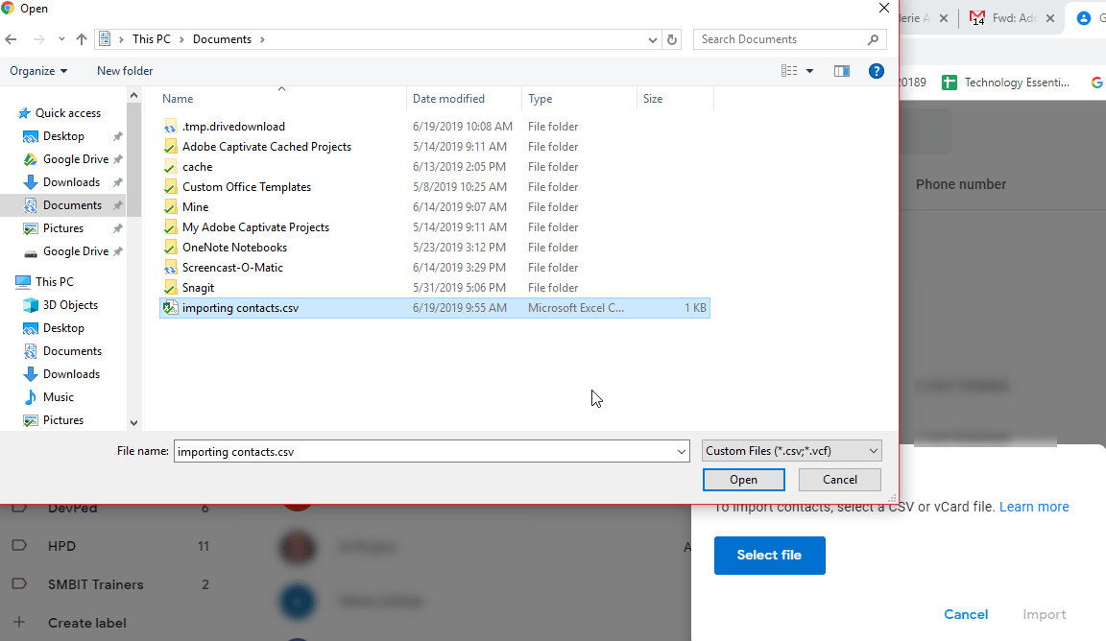Toggle the preview pane on
This screenshot has height=641, width=1106.
point(842,70)
